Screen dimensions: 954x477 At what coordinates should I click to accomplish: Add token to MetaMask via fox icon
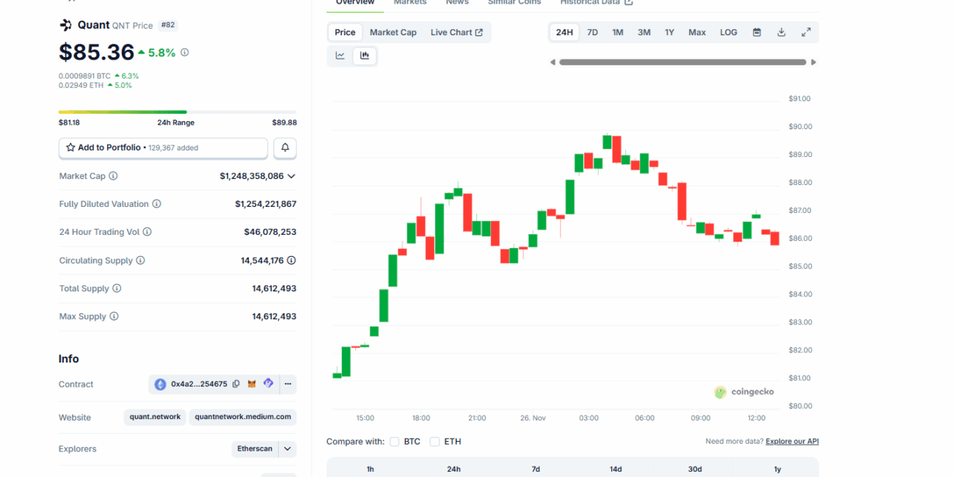coord(252,384)
